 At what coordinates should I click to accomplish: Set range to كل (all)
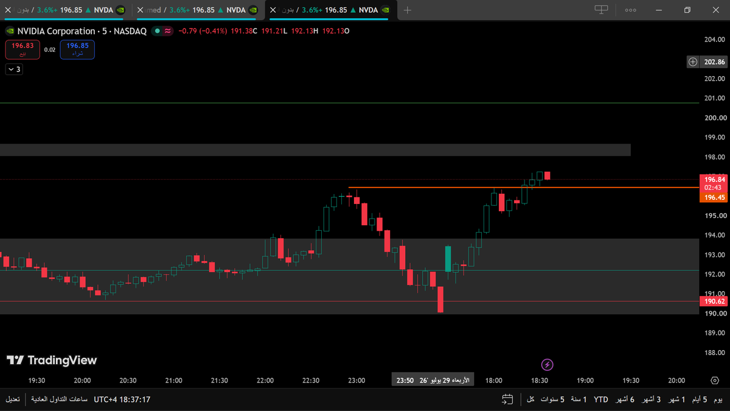[x=530, y=399]
